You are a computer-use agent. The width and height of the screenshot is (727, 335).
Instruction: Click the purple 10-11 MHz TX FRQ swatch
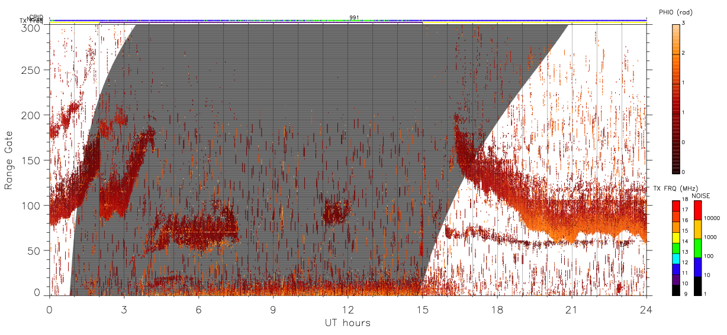(x=675, y=279)
